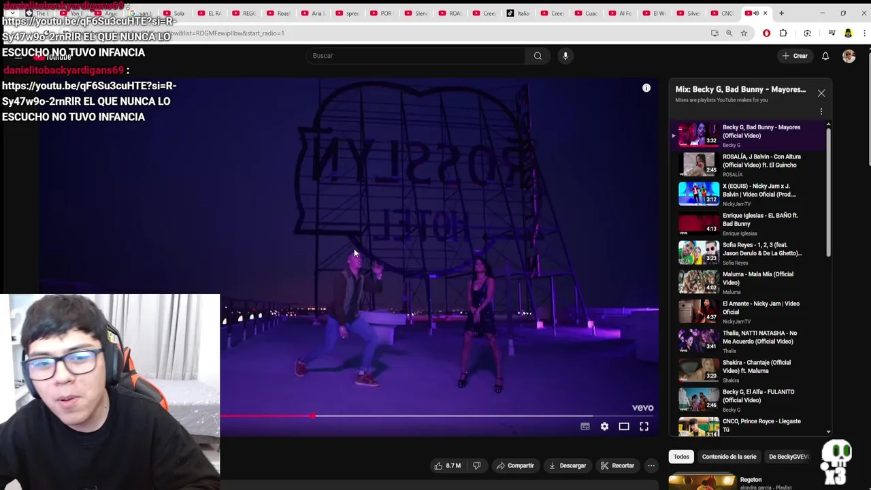Image resolution: width=871 pixels, height=490 pixels.
Task: Select the Todos filter chip
Action: click(681, 457)
